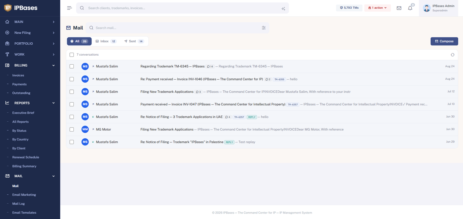Image resolution: width=463 pixels, height=219 pixels.
Task: Open the Email Templates item
Action: 24,213
